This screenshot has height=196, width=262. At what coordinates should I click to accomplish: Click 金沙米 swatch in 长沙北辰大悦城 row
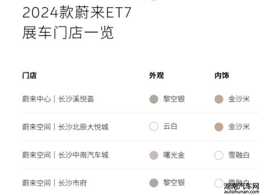tap(219, 127)
